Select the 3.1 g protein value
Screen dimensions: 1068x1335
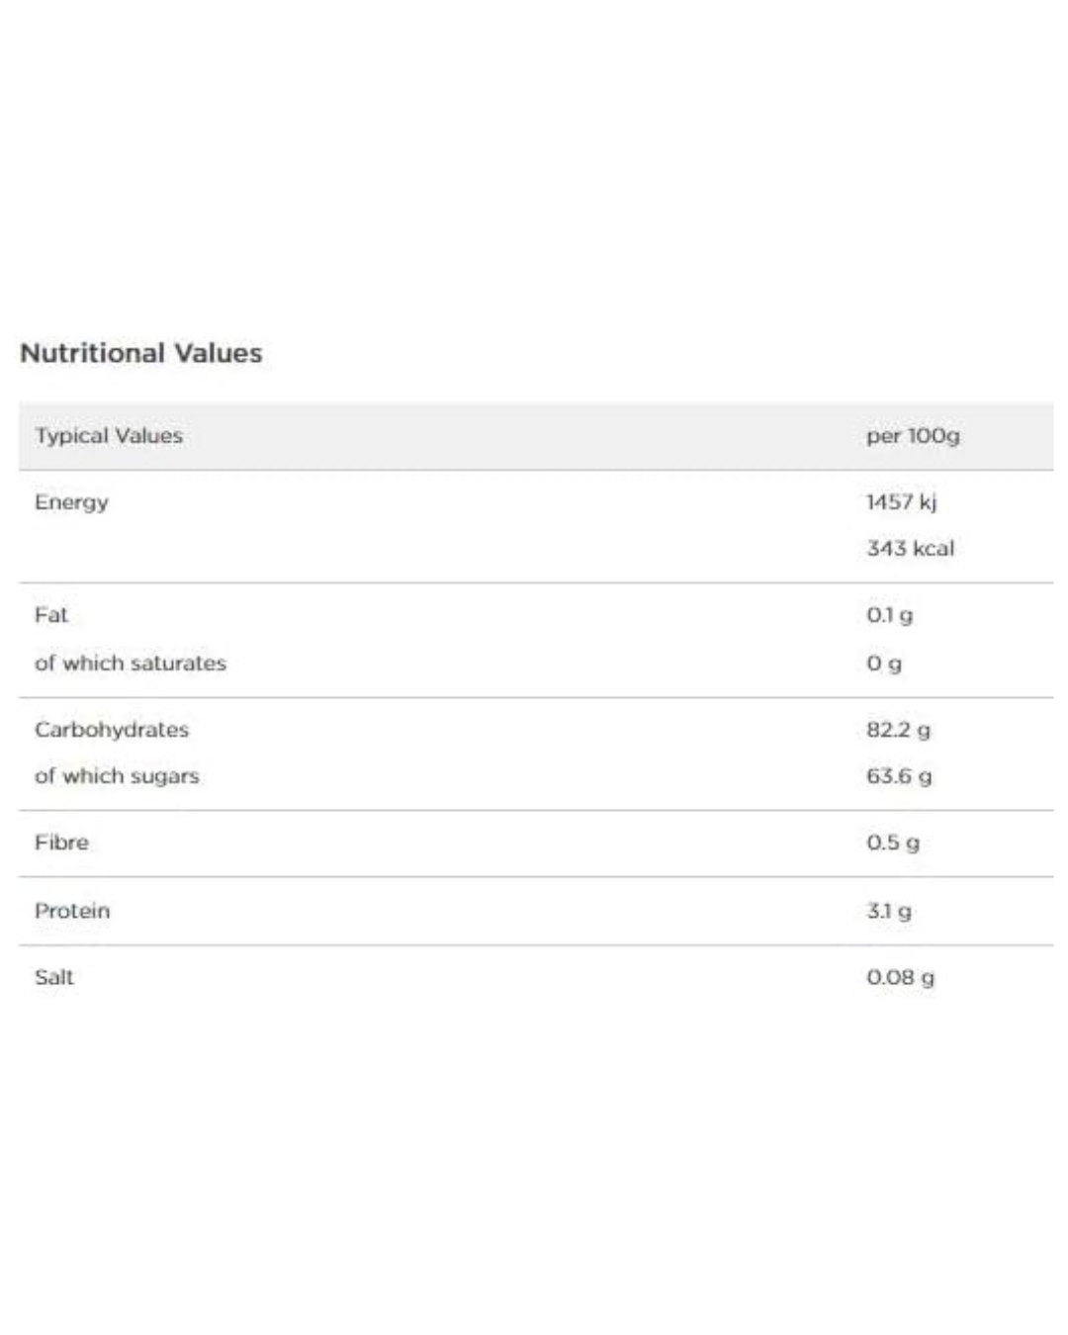[x=889, y=911]
